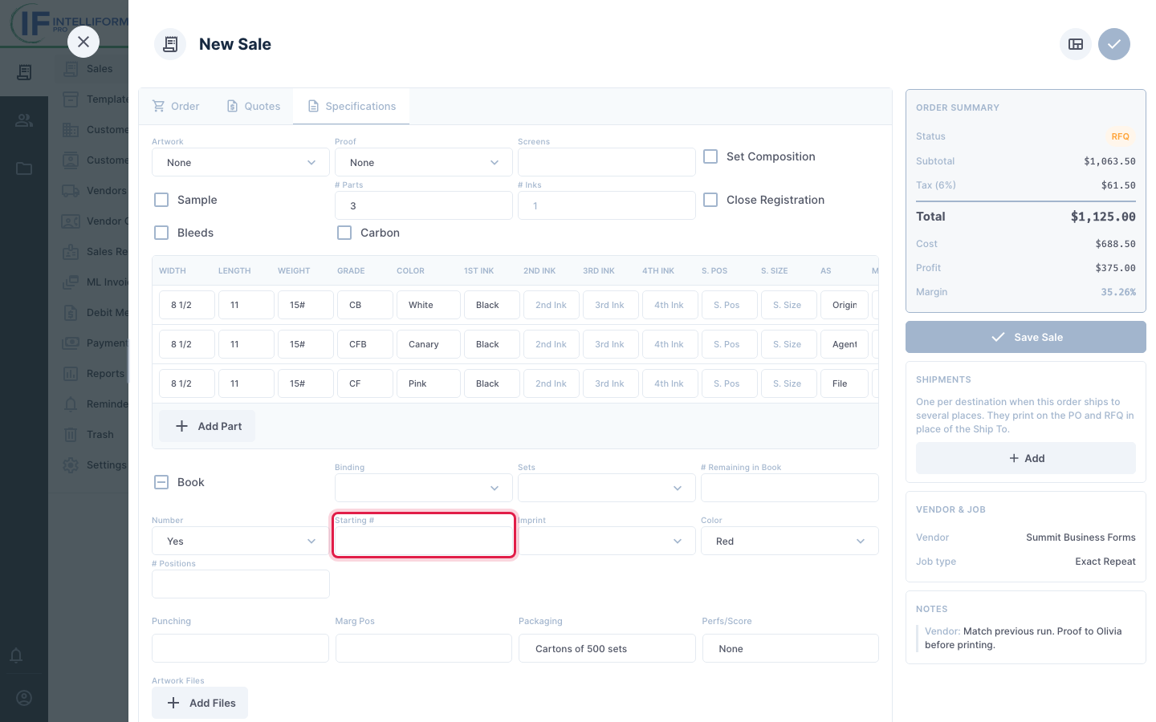Viewport: 1156px width, 722px height.
Task: Check the Sample checkbox
Action: (161, 200)
